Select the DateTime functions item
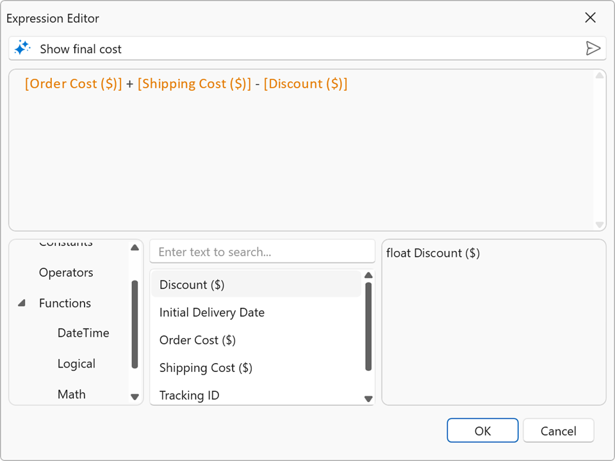Viewport: 615px width, 461px height. coord(83,333)
